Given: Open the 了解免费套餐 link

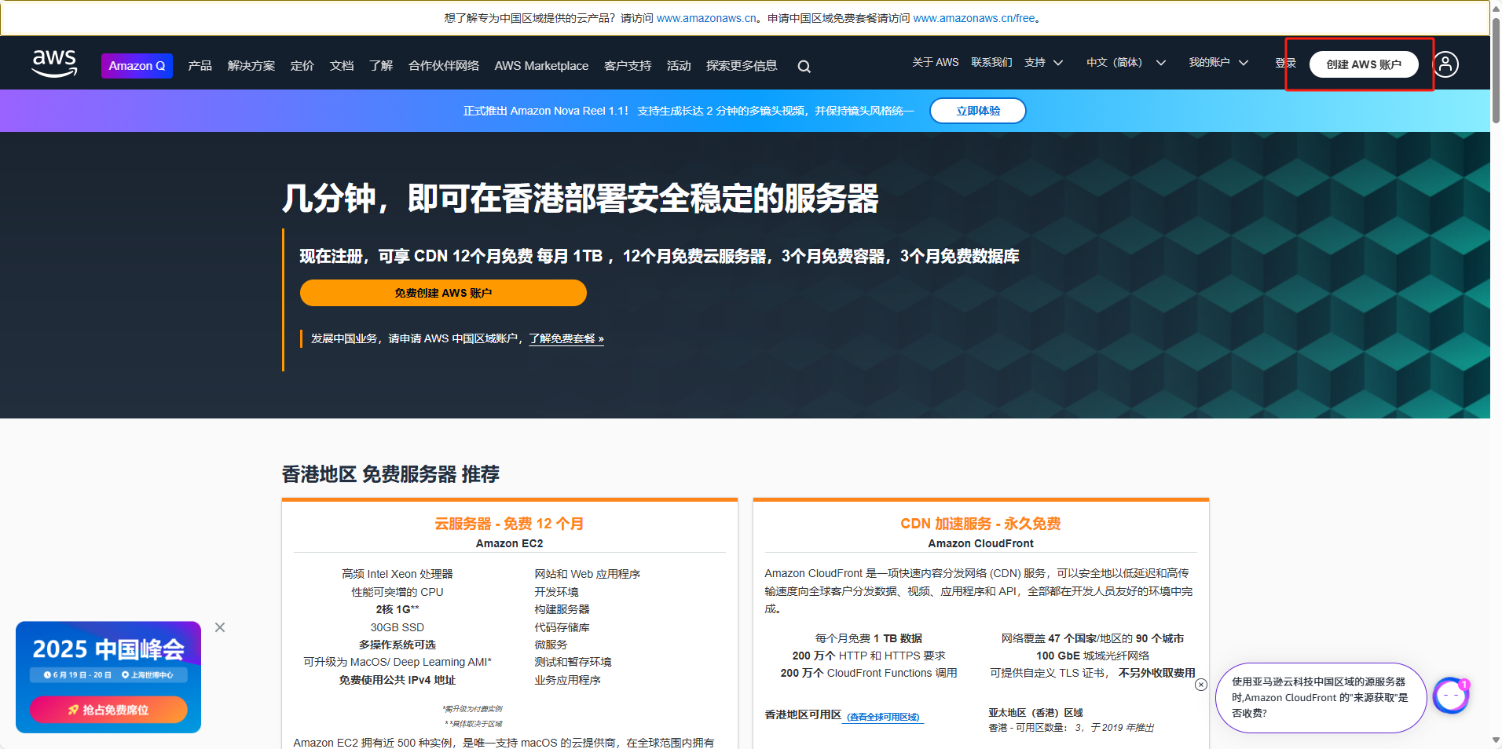Looking at the screenshot, I should pos(566,338).
